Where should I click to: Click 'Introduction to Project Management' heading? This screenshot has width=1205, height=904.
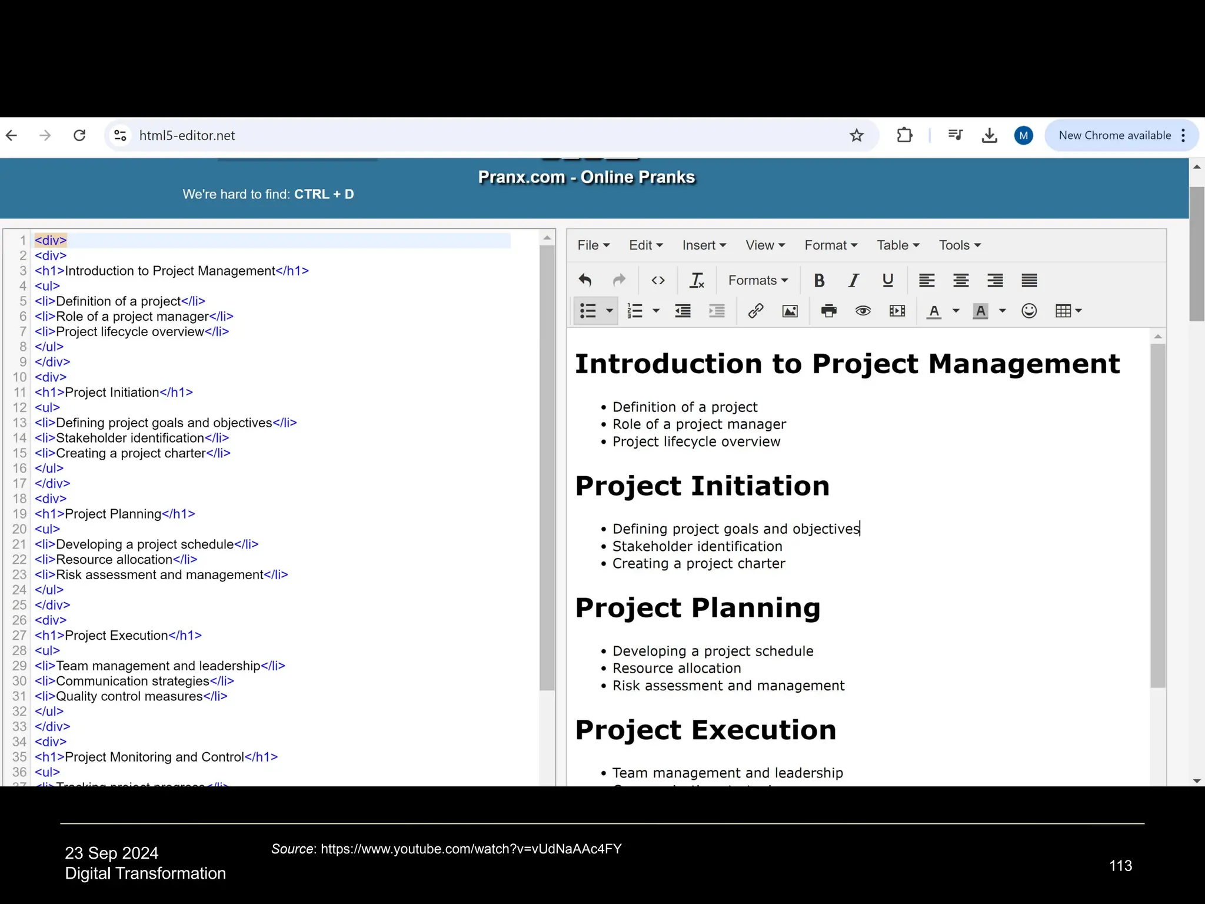coord(847,364)
